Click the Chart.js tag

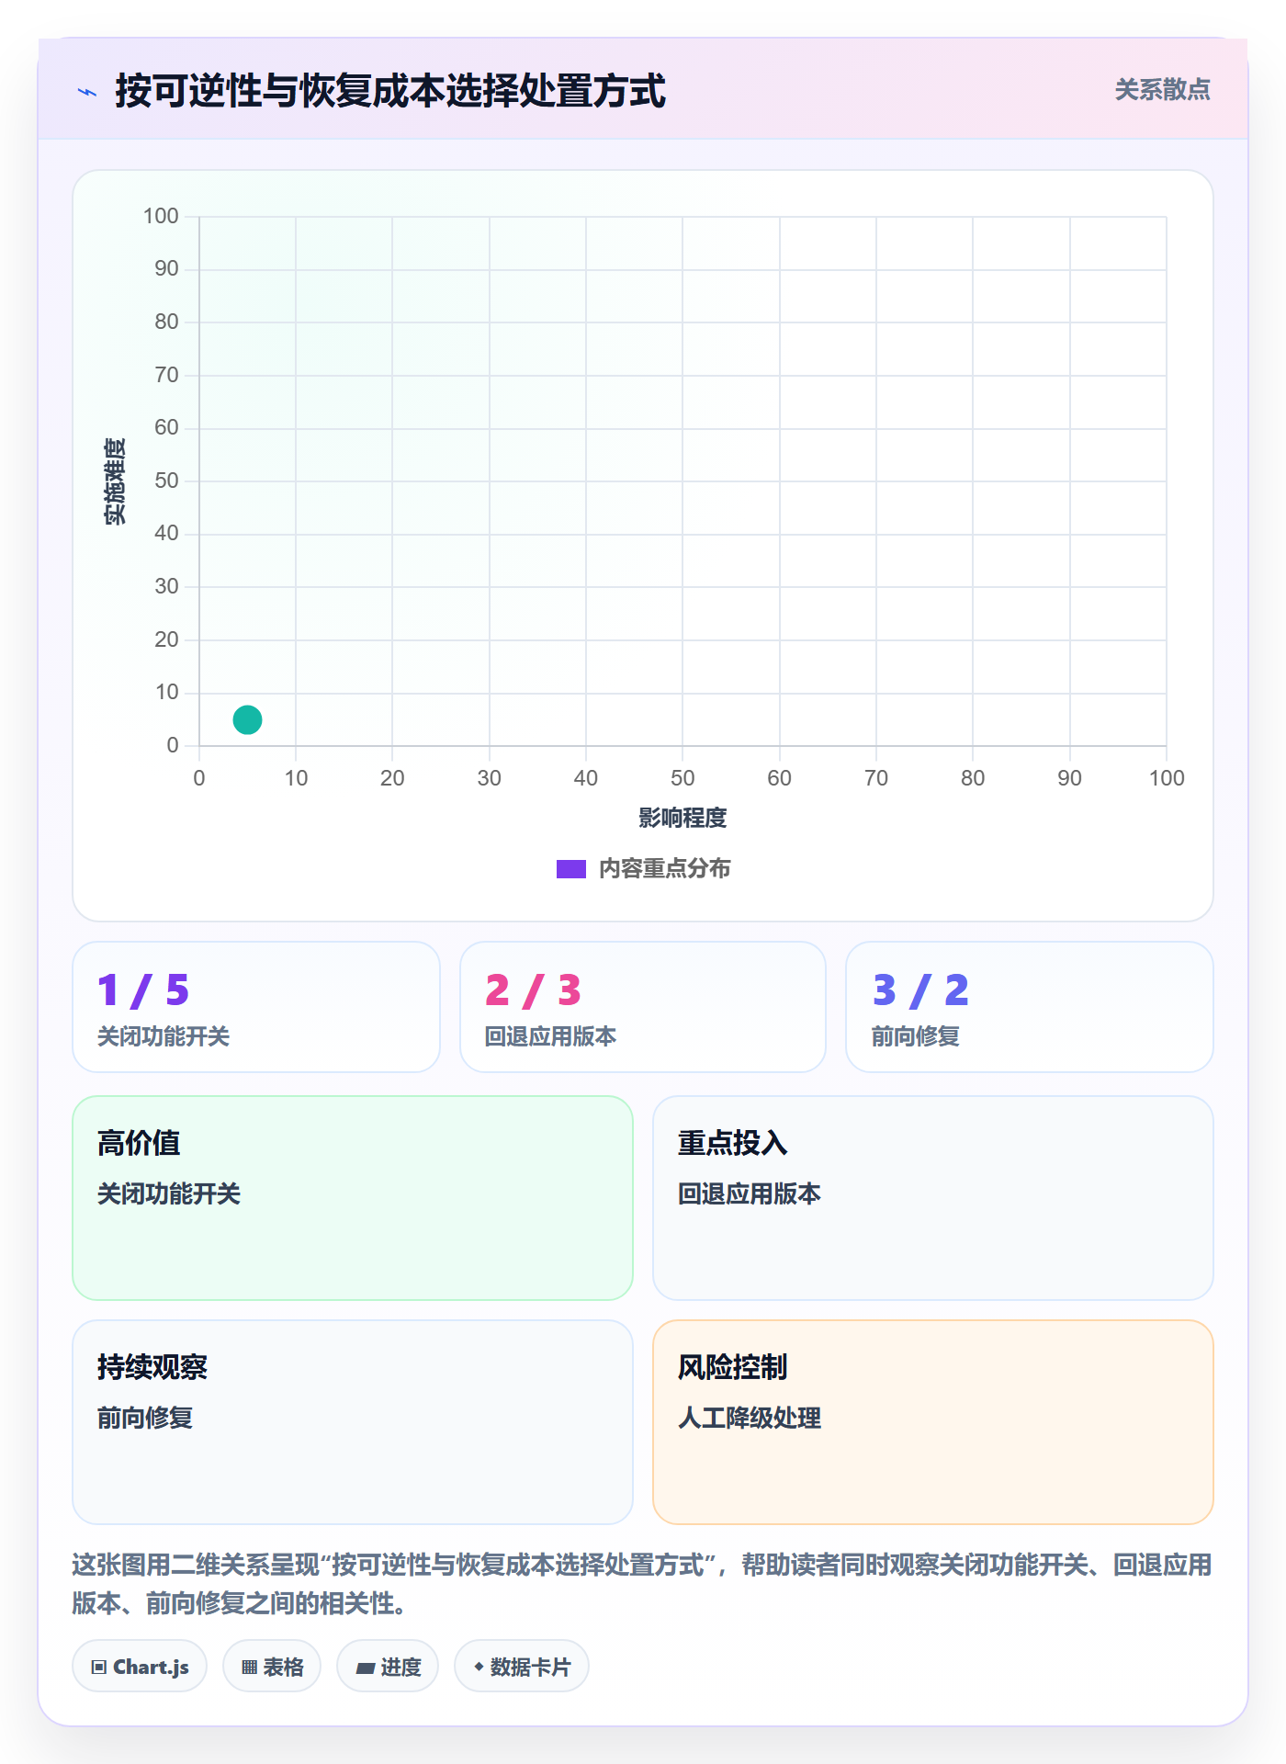pyautogui.click(x=140, y=1667)
